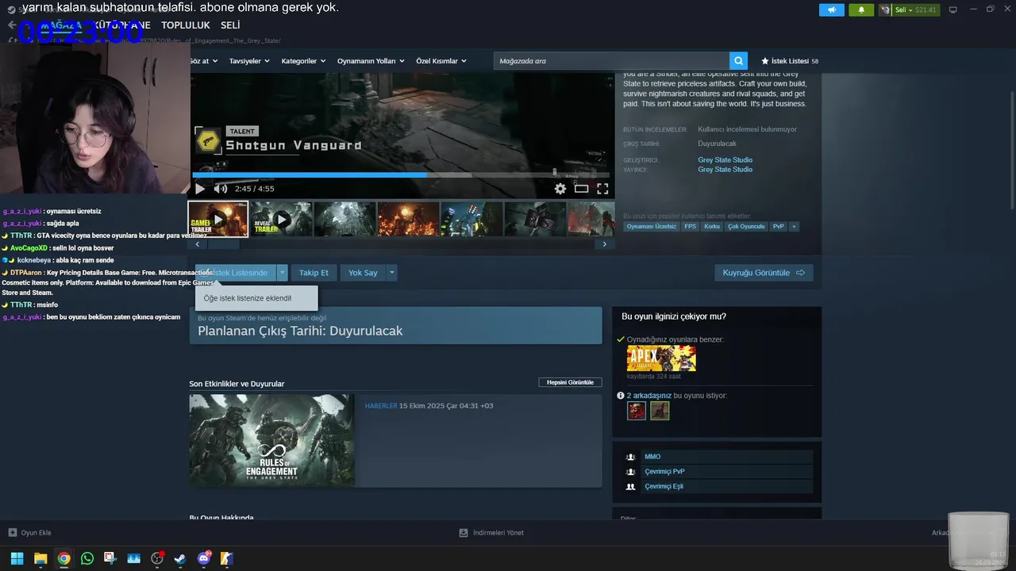Open Steam announcements megaphone icon
This screenshot has height=571, width=1016.
click(x=832, y=10)
